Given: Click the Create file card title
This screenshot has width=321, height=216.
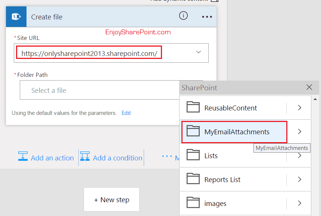Looking at the screenshot, I should [47, 17].
